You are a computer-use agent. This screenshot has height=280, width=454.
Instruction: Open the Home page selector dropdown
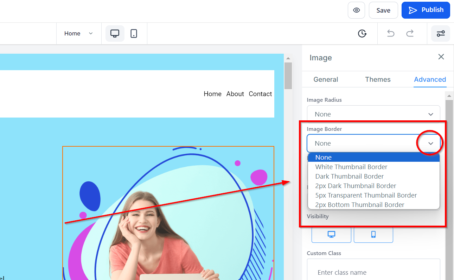(78, 34)
